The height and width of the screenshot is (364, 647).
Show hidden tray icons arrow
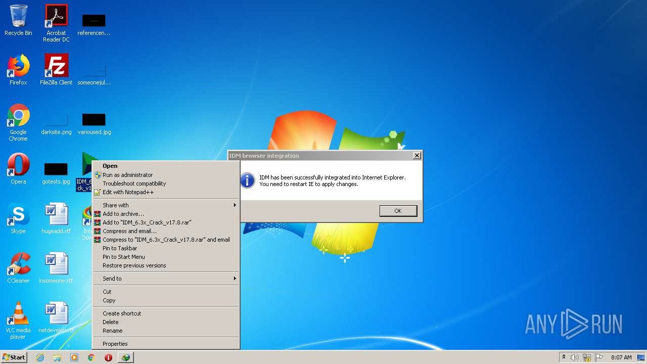click(564, 357)
